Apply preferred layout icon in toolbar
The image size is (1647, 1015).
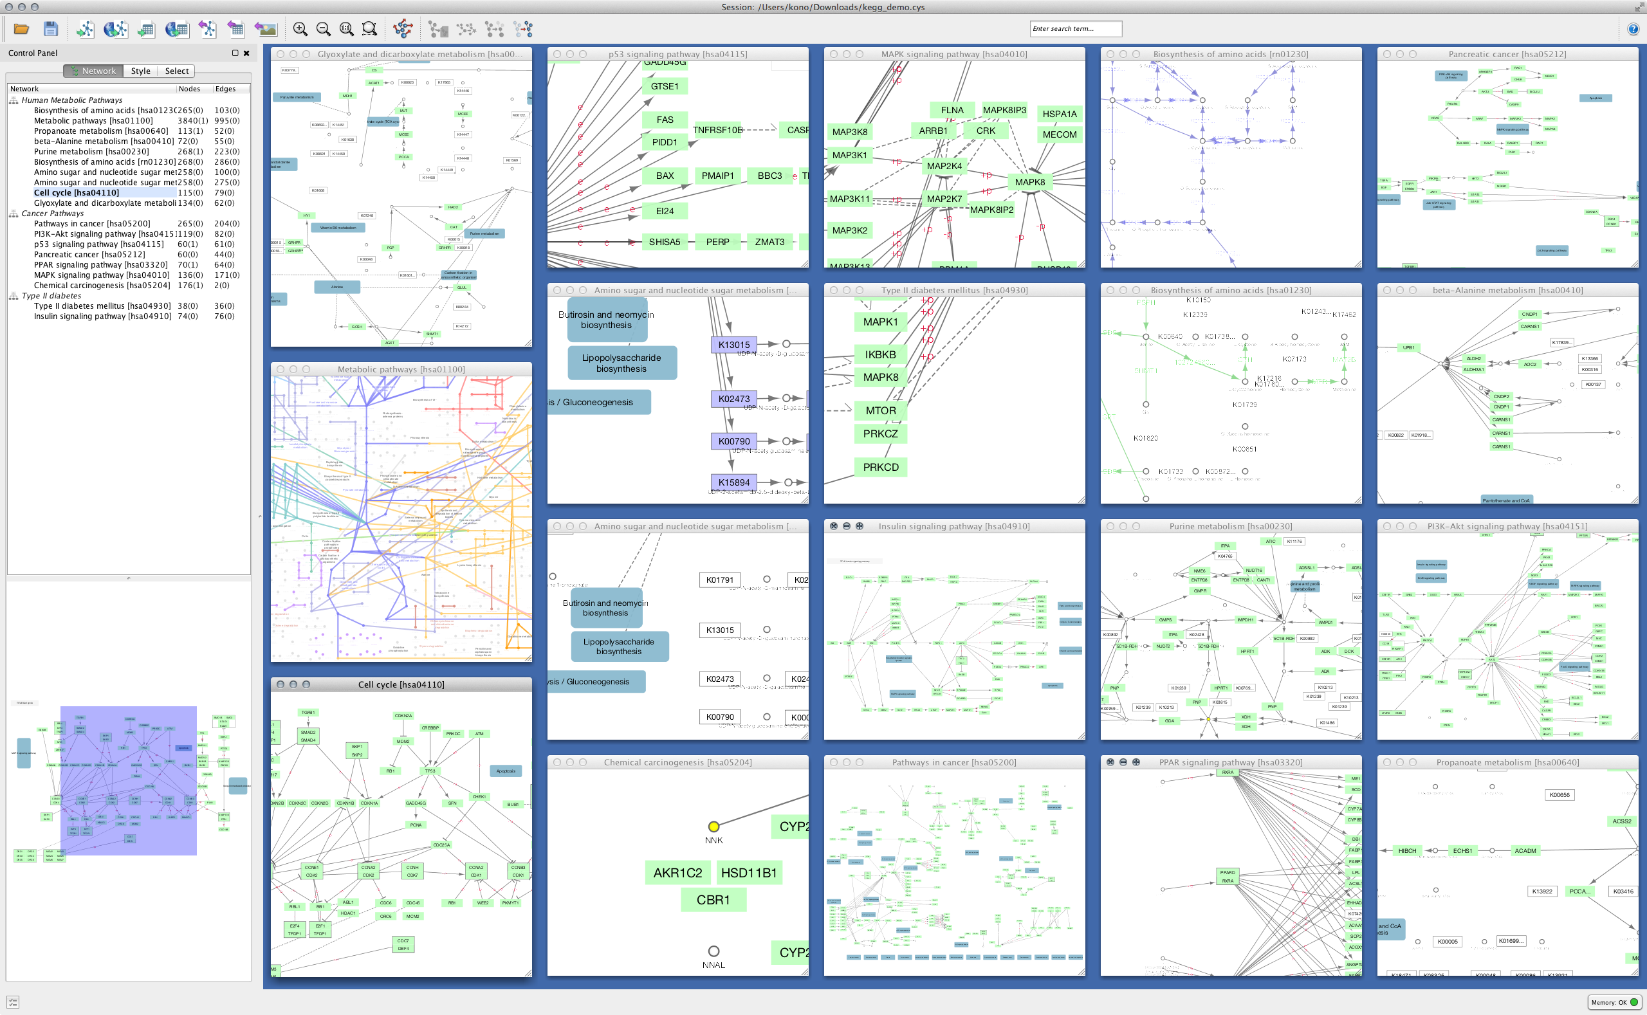coord(403,29)
